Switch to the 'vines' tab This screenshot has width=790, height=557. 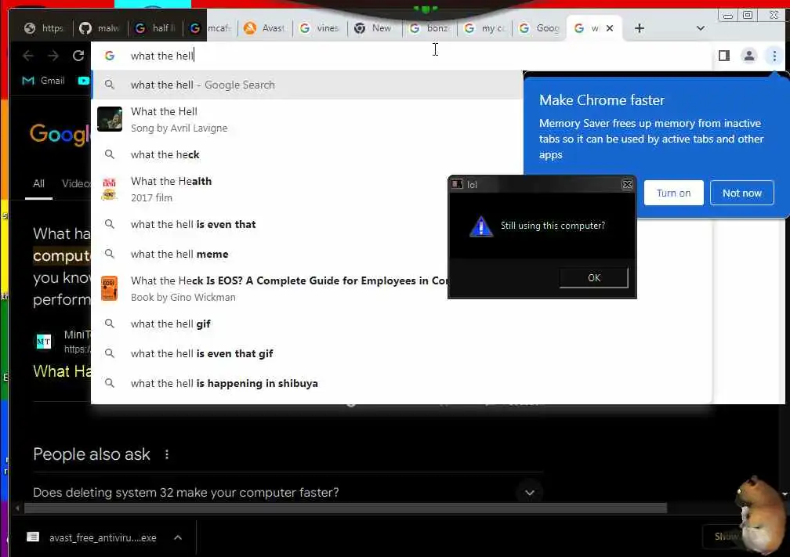click(x=319, y=28)
